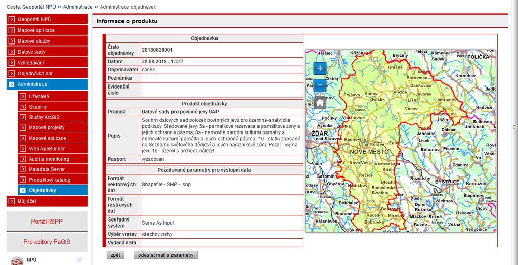Click Informace o produktu heading

(127, 21)
